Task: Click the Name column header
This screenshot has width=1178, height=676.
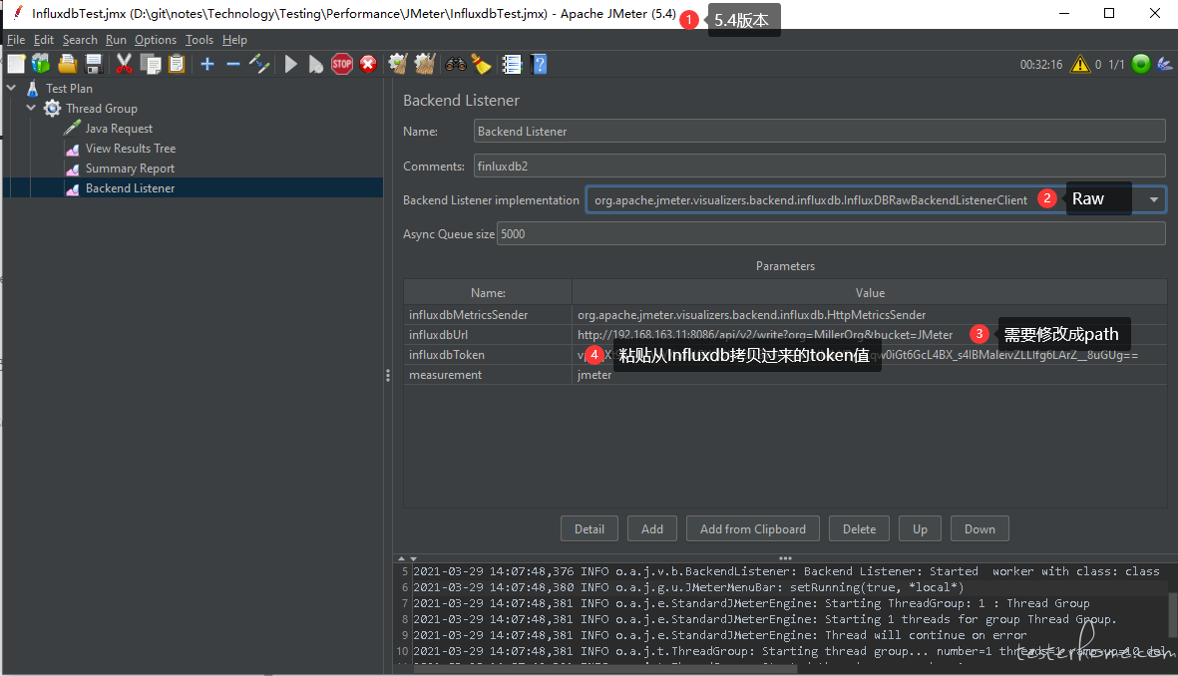Action: click(x=488, y=293)
